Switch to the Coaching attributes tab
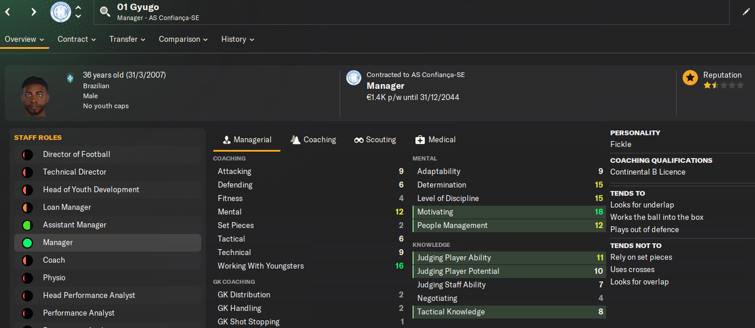The height and width of the screenshot is (328, 755). click(x=313, y=140)
